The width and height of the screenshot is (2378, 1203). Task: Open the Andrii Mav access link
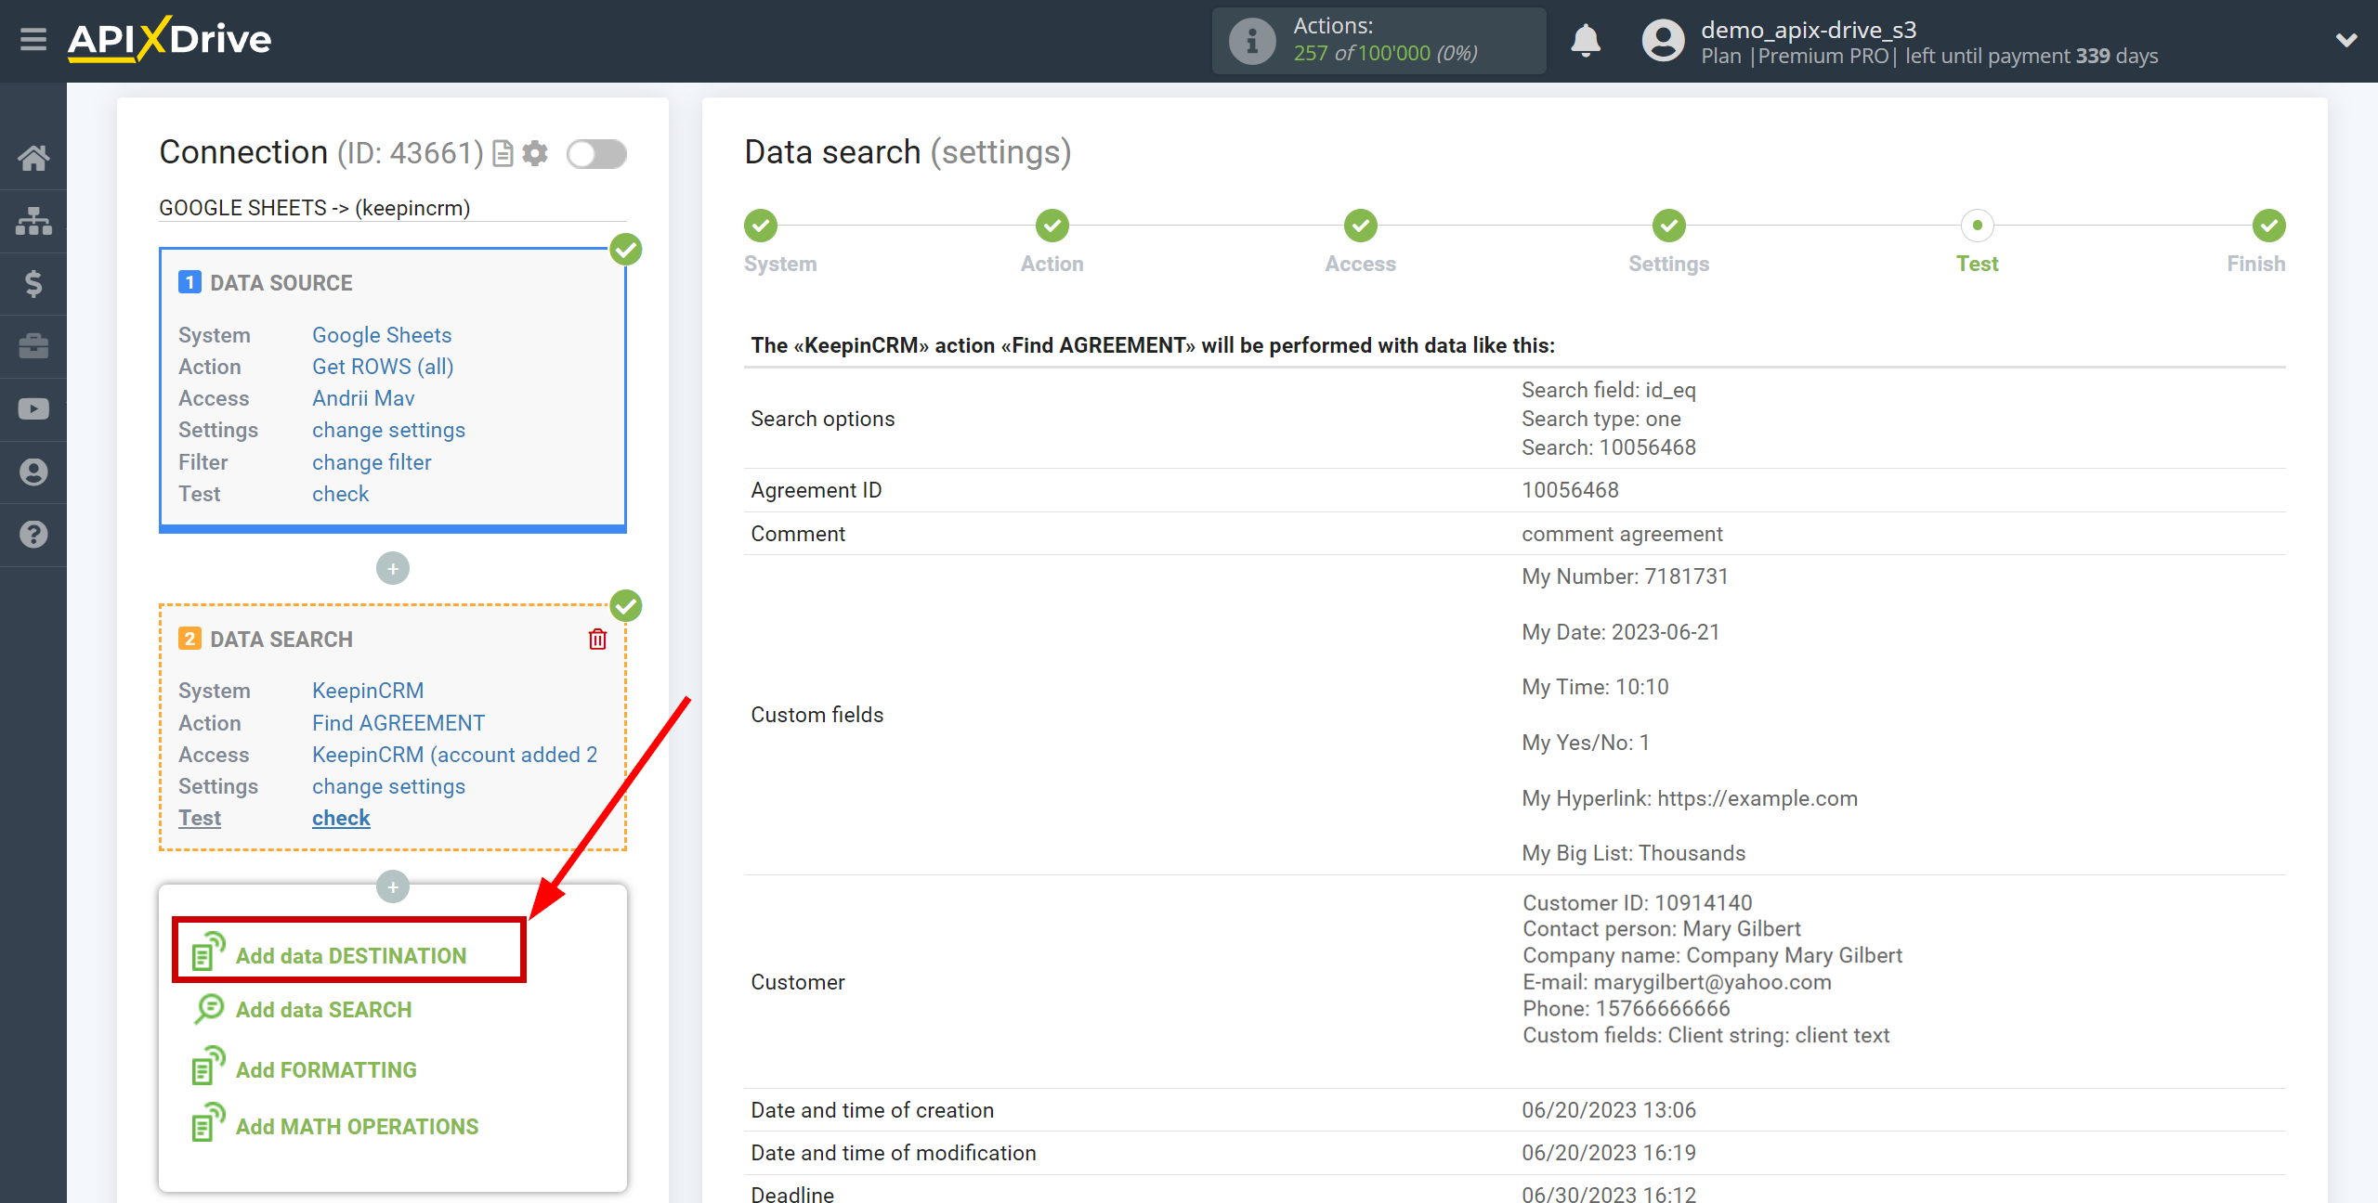(363, 398)
